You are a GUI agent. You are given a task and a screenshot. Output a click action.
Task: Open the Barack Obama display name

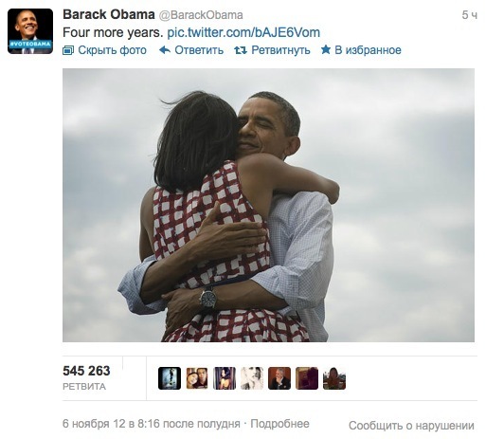109,14
